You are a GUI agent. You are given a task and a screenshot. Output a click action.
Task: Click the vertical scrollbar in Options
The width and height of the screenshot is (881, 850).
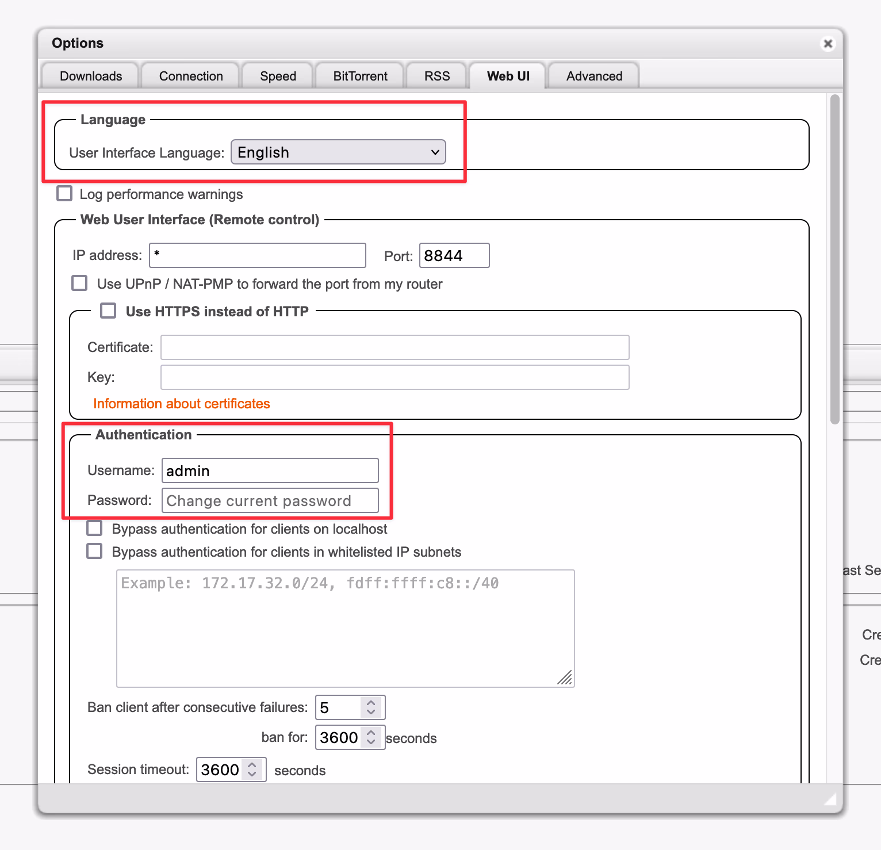(834, 259)
